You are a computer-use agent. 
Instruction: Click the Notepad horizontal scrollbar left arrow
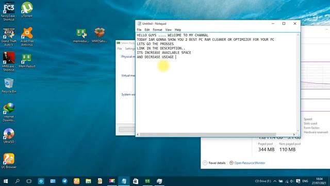point(138,134)
